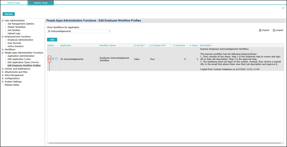The image size is (287, 147).
Task: Click the Add button
Action: click(52, 40)
